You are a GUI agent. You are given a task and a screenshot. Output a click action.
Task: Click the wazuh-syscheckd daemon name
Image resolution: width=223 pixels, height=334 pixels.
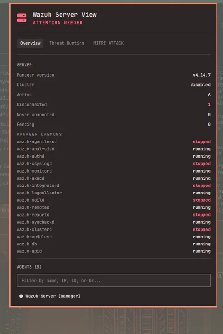(36, 222)
